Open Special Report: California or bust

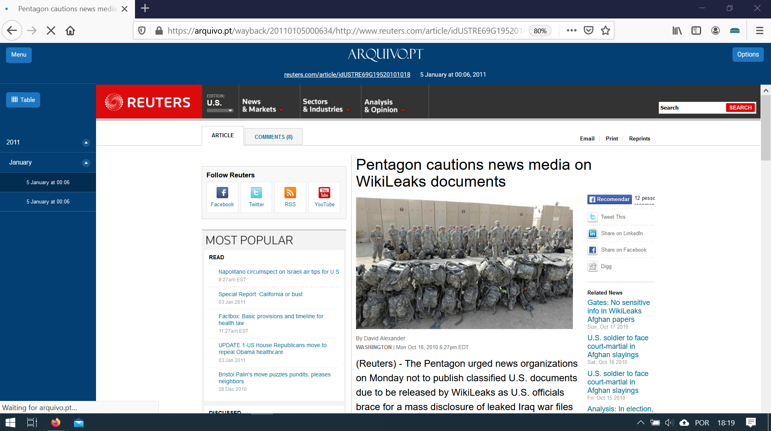[x=260, y=294]
